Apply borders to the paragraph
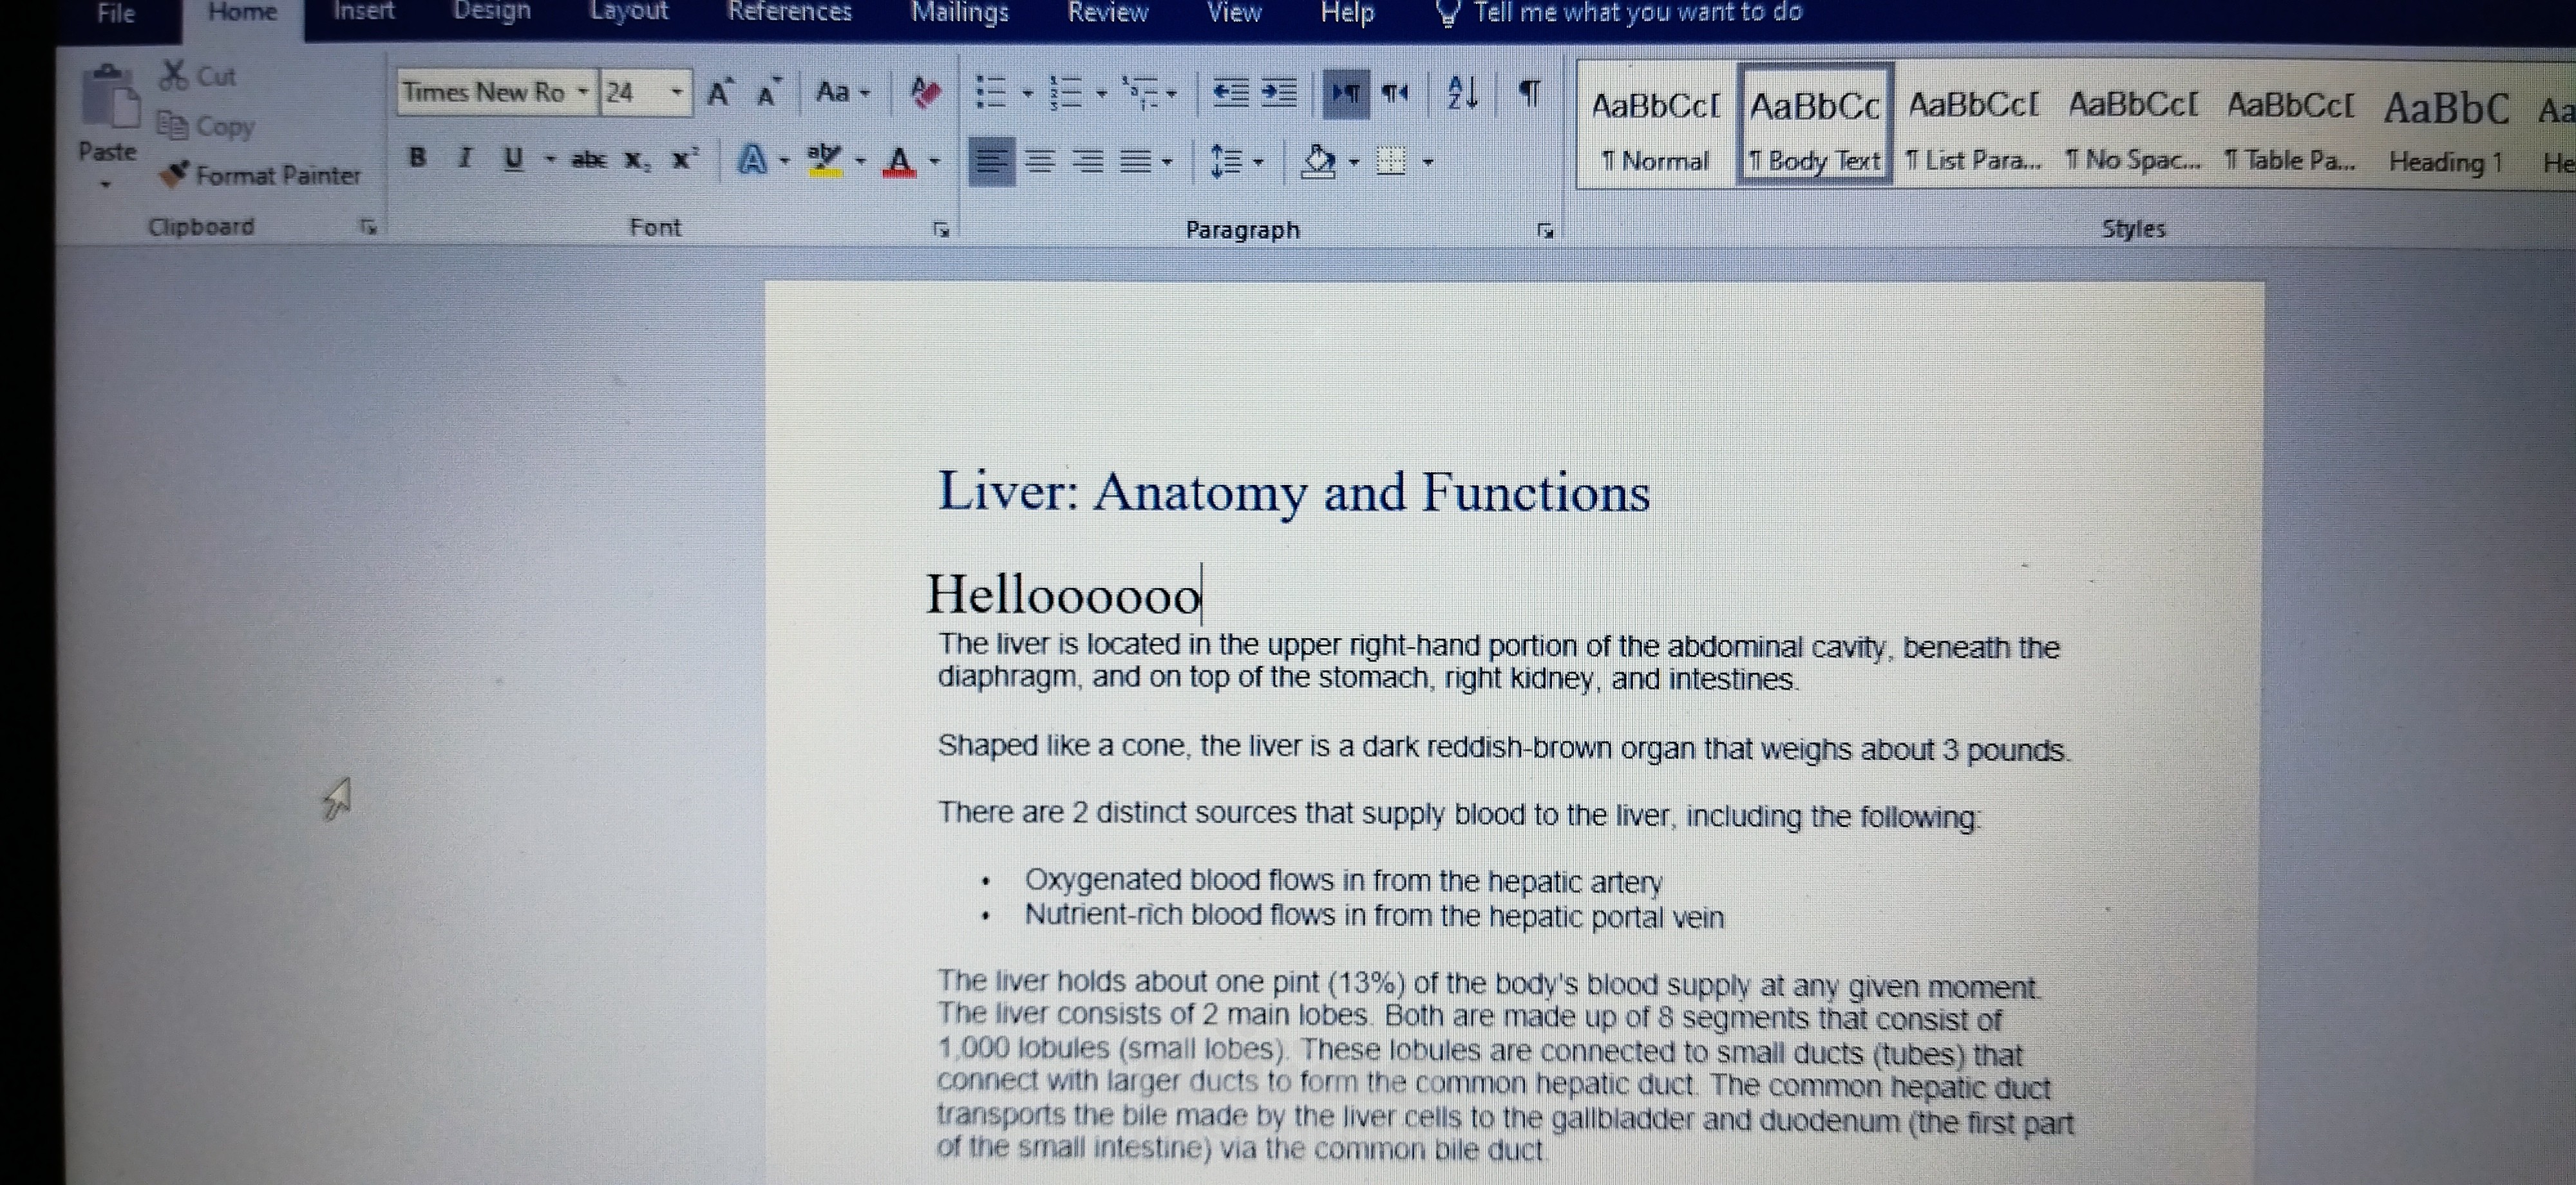 pyautogui.click(x=1391, y=161)
